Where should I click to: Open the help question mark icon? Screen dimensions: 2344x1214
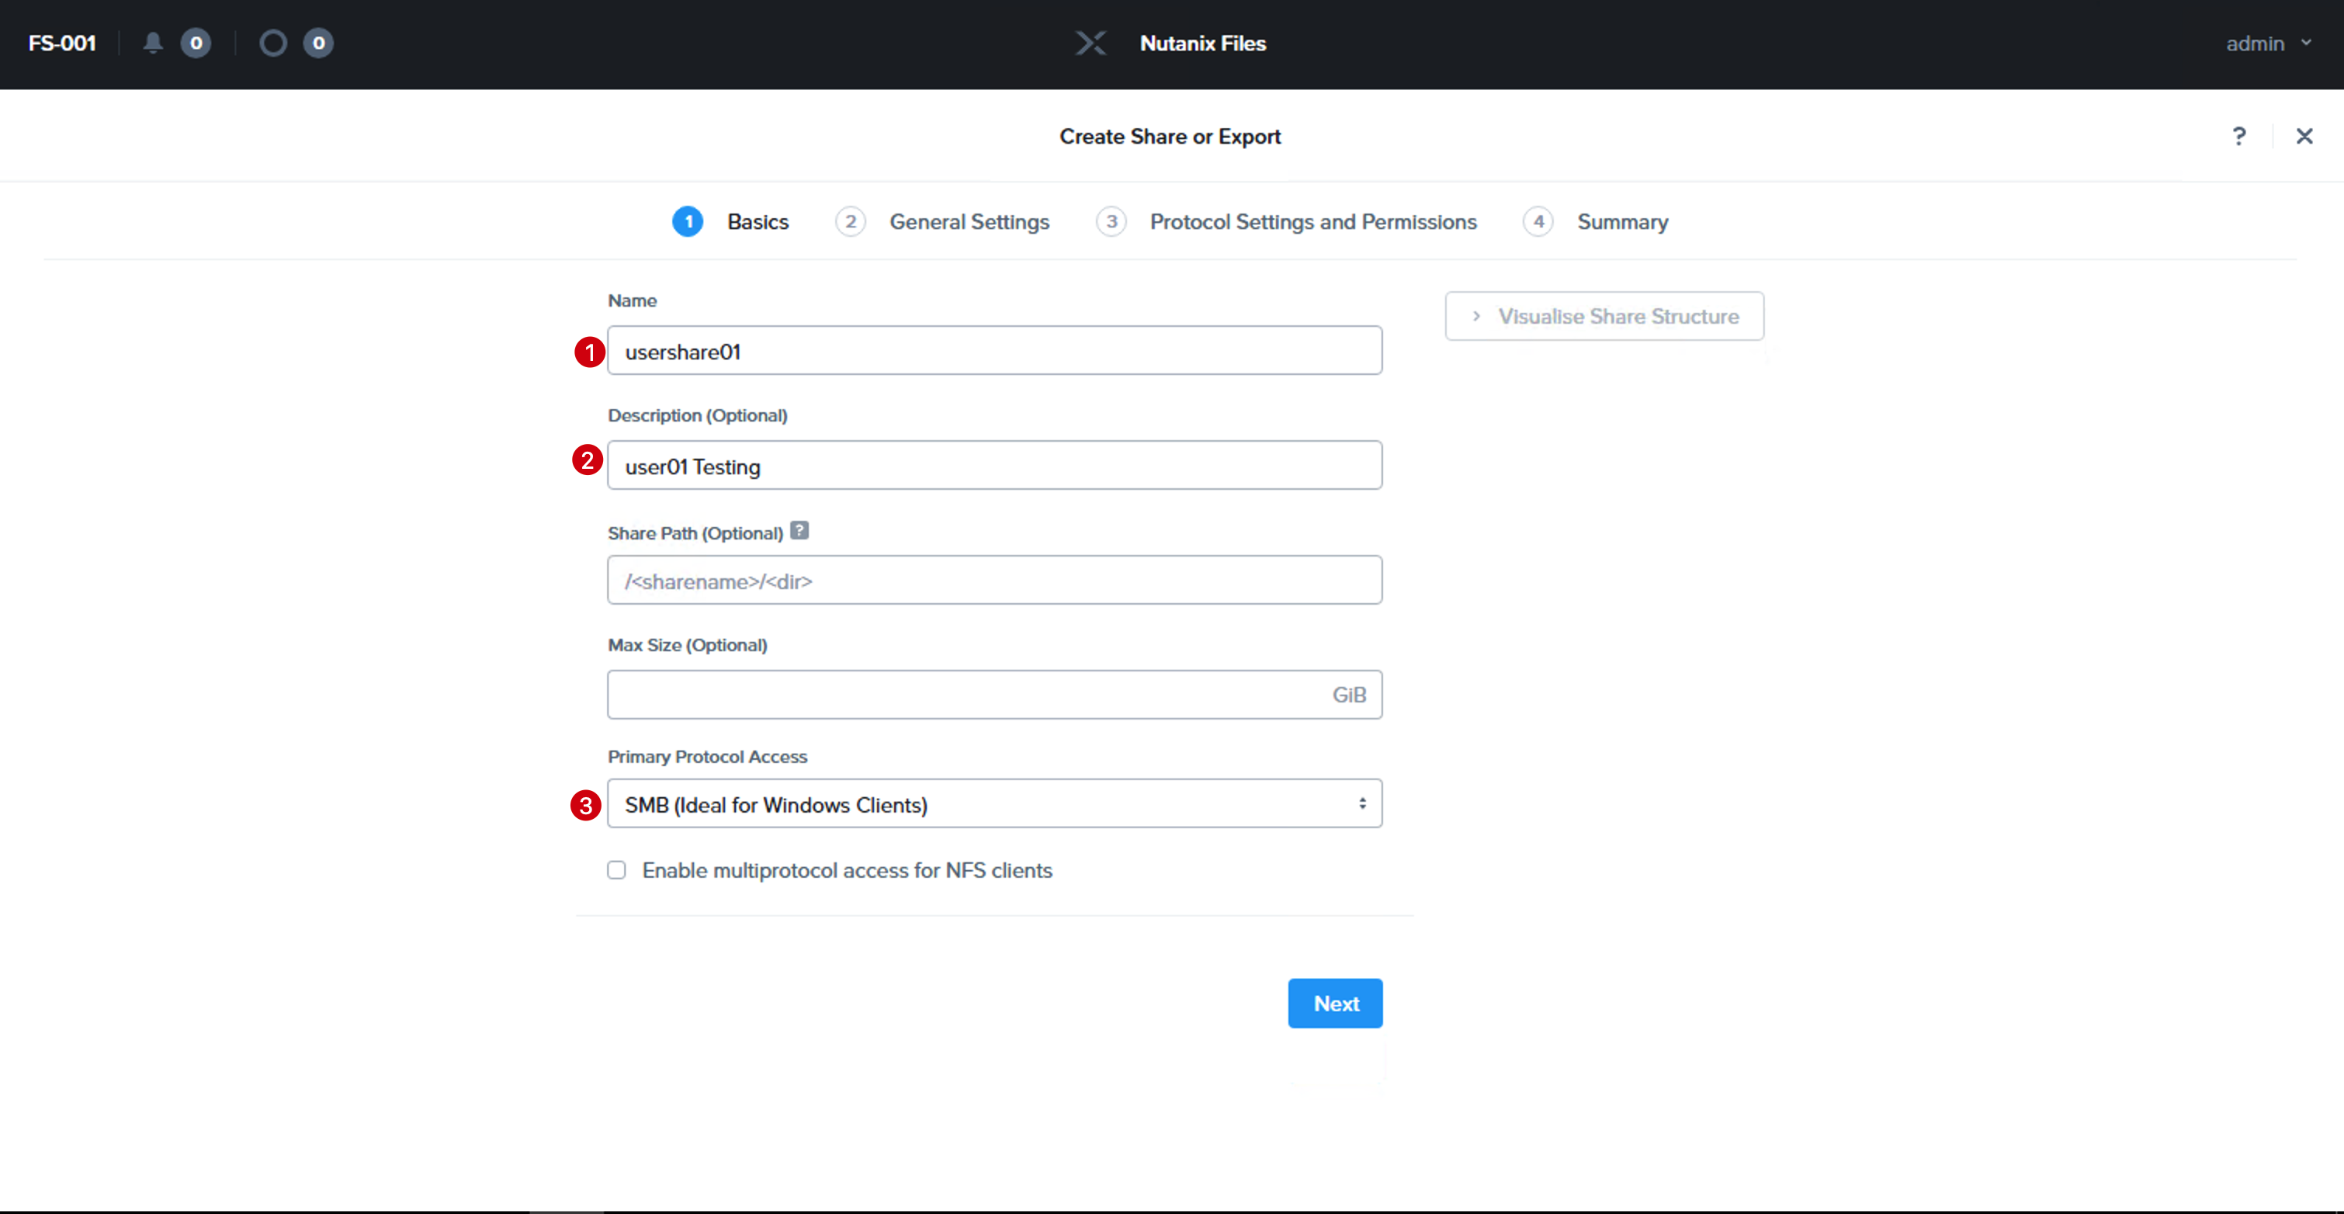tap(2239, 137)
